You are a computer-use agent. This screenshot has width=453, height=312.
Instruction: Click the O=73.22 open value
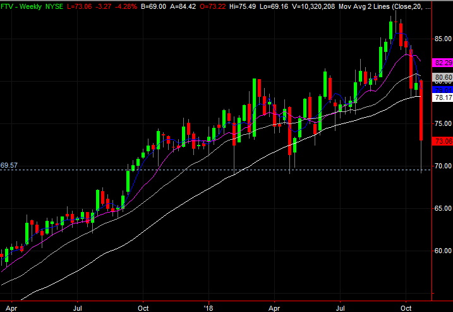213,6
